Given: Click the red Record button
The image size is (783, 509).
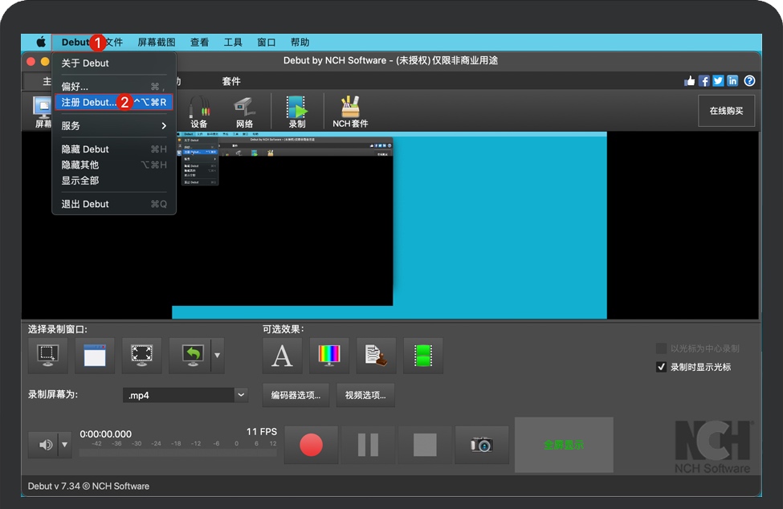Looking at the screenshot, I should 311,444.
